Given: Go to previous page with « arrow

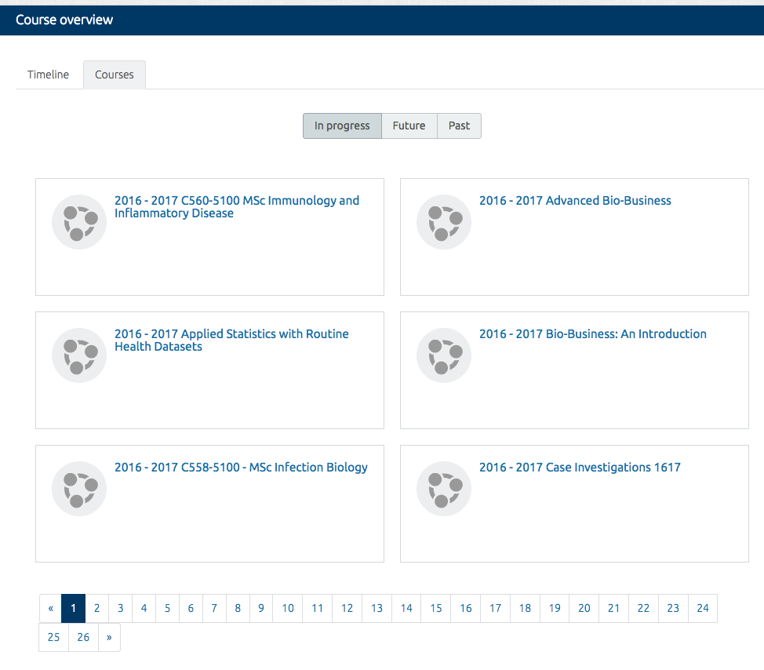Looking at the screenshot, I should (x=51, y=608).
